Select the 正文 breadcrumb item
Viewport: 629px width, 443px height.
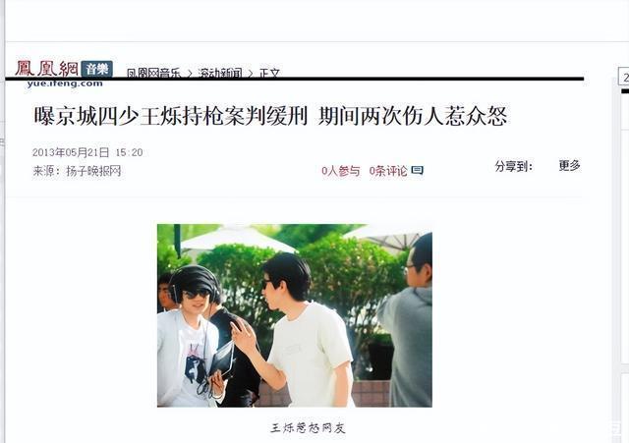point(269,73)
